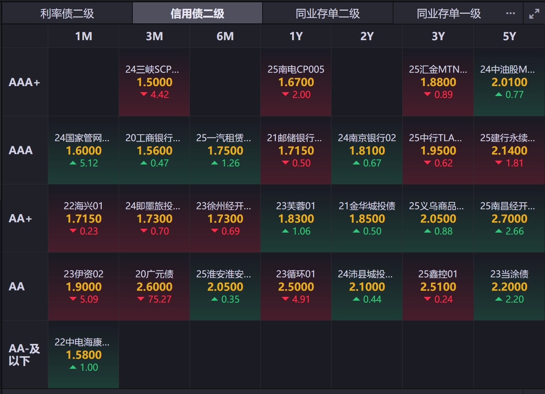Open the 22海兴01 bond cell
The height and width of the screenshot is (394, 545).
pos(83,218)
